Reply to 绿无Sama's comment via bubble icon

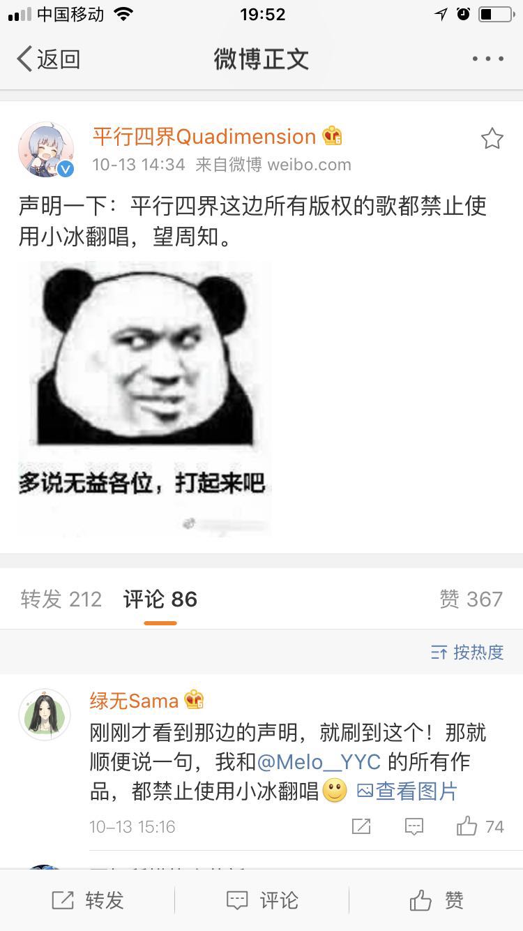pyautogui.click(x=414, y=827)
